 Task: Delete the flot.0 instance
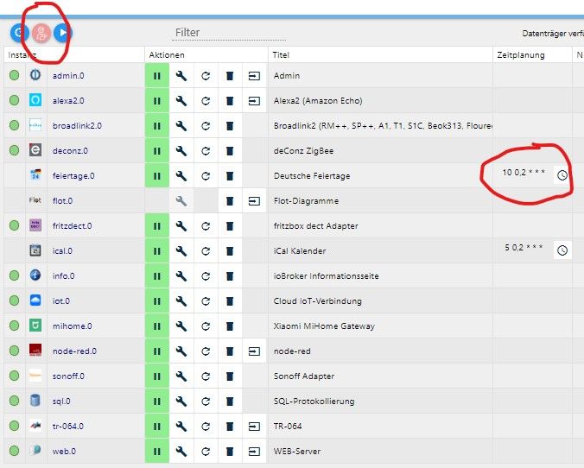230,201
